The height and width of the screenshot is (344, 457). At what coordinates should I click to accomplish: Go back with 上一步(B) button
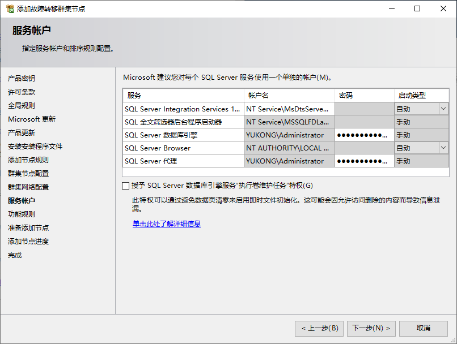click(319, 328)
